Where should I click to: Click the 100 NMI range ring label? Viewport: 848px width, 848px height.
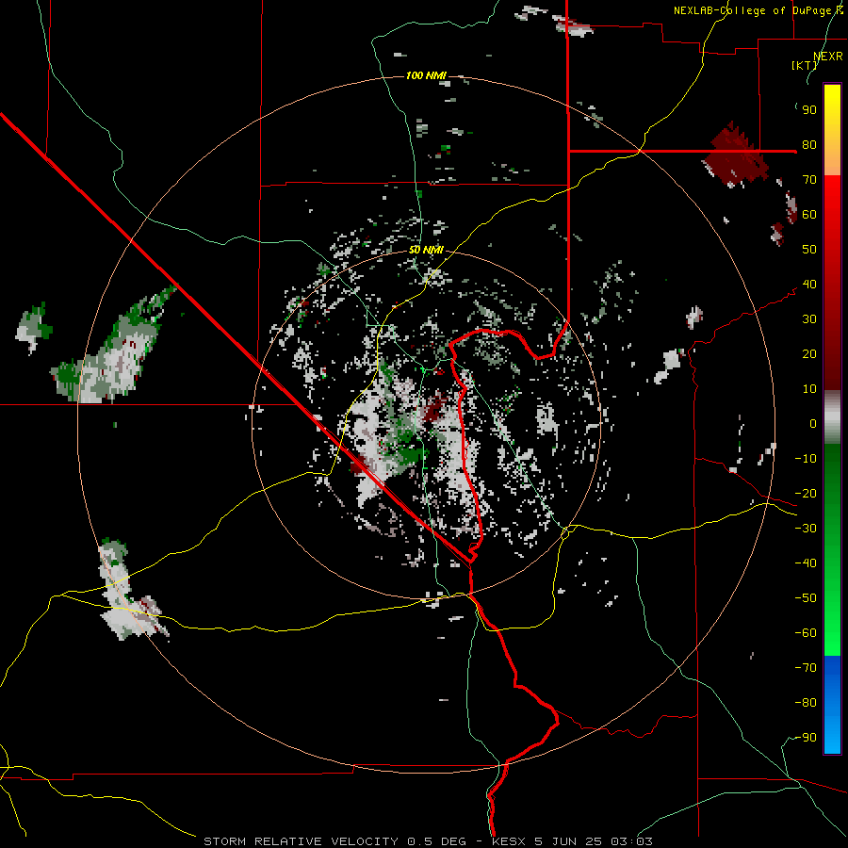click(x=426, y=75)
